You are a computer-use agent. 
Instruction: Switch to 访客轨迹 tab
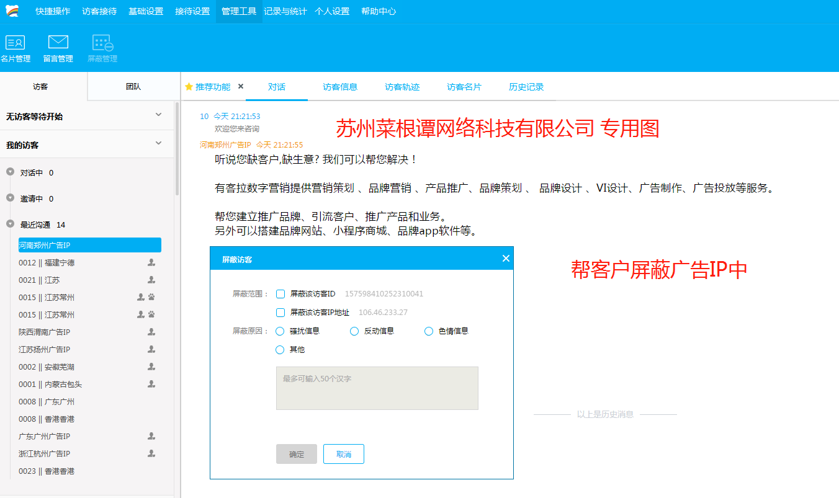point(402,87)
